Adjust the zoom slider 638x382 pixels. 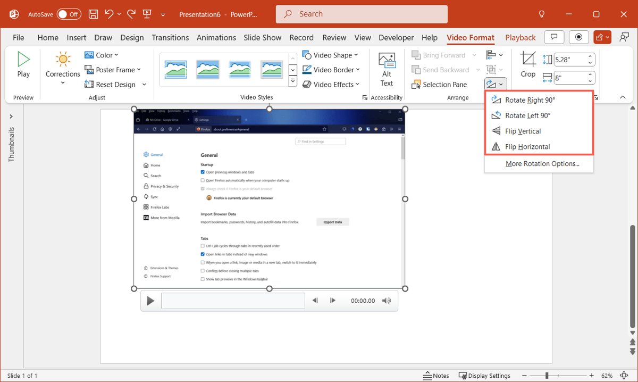tap(547, 376)
